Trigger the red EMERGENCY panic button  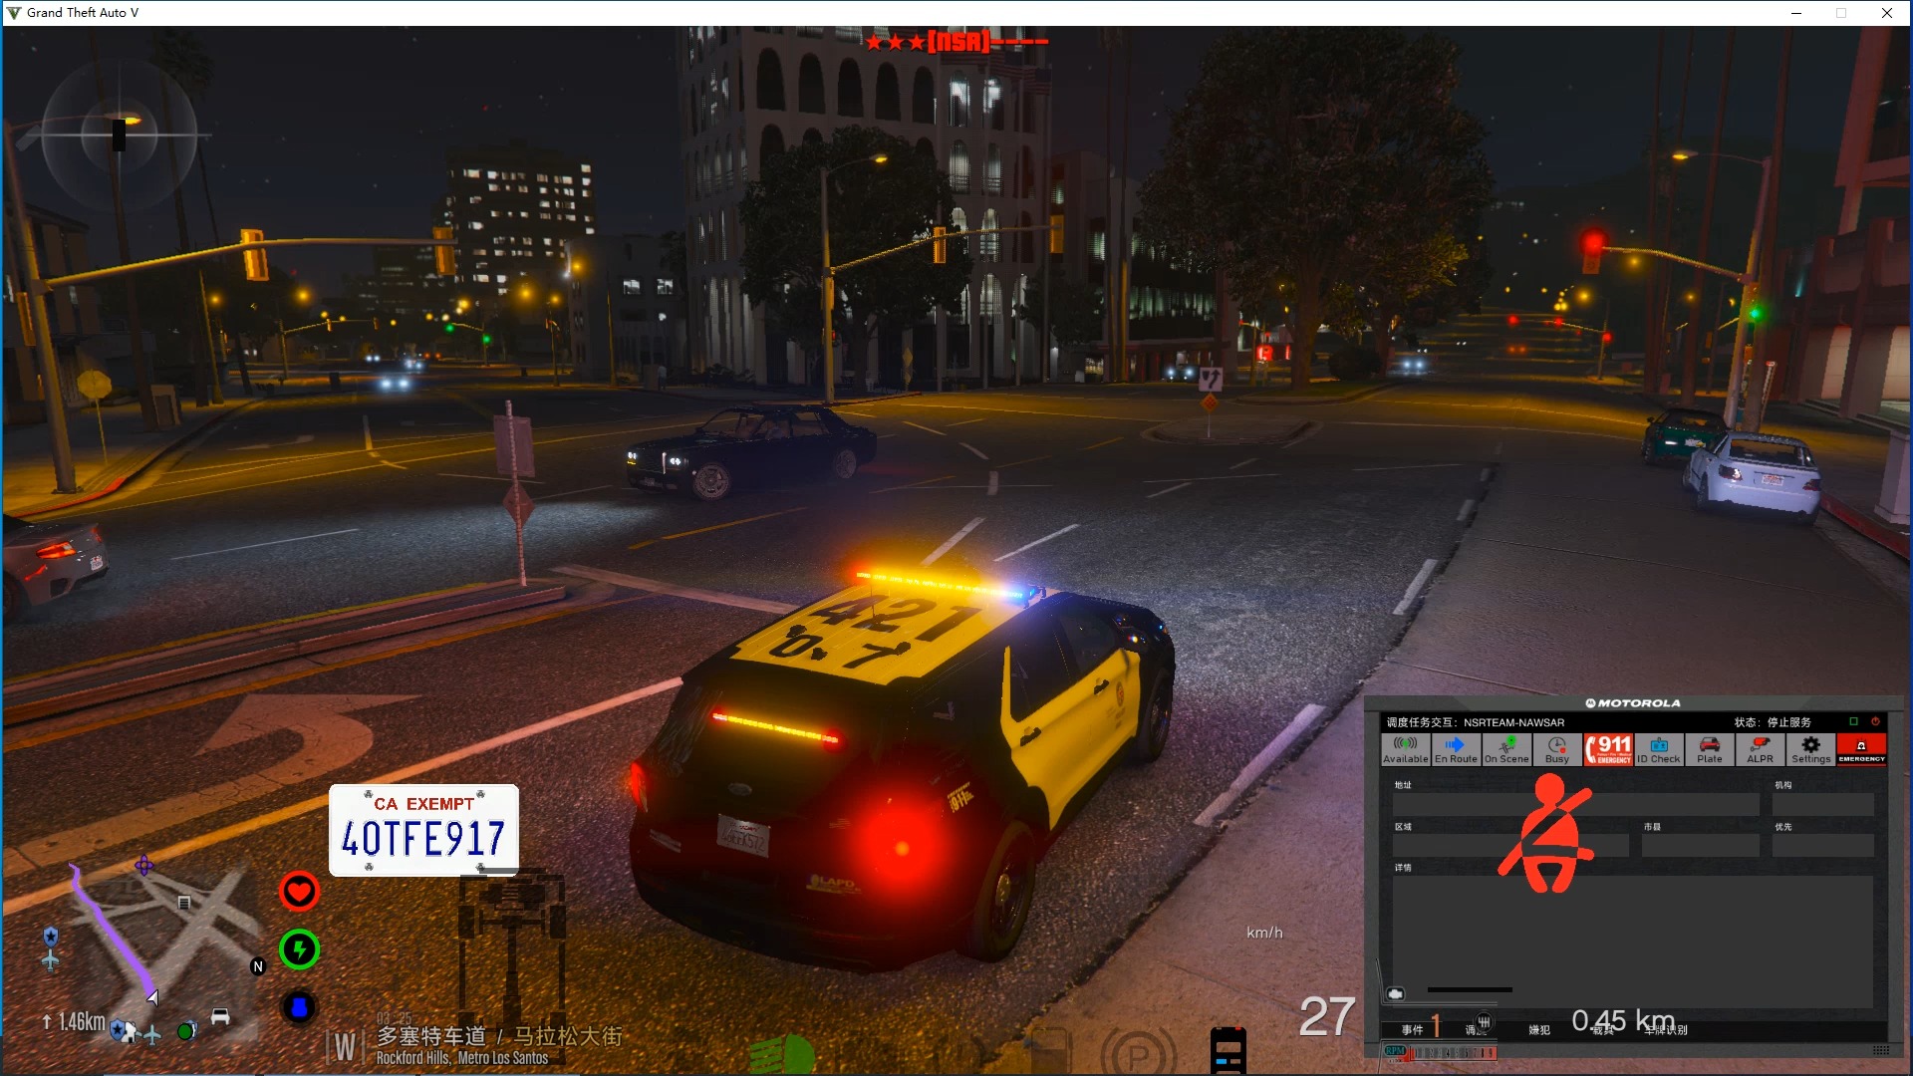(1861, 750)
